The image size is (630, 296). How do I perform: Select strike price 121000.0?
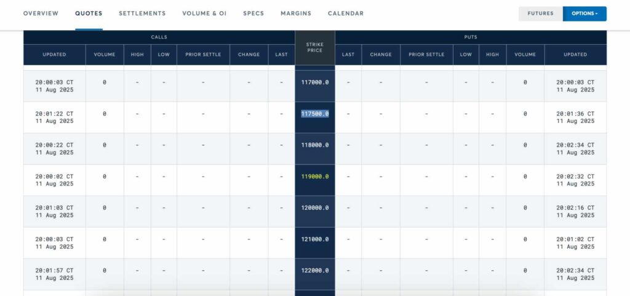click(x=314, y=239)
